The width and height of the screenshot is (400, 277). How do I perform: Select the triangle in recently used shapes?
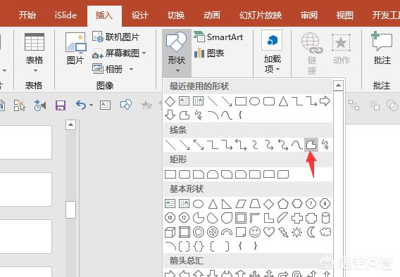(x=283, y=101)
